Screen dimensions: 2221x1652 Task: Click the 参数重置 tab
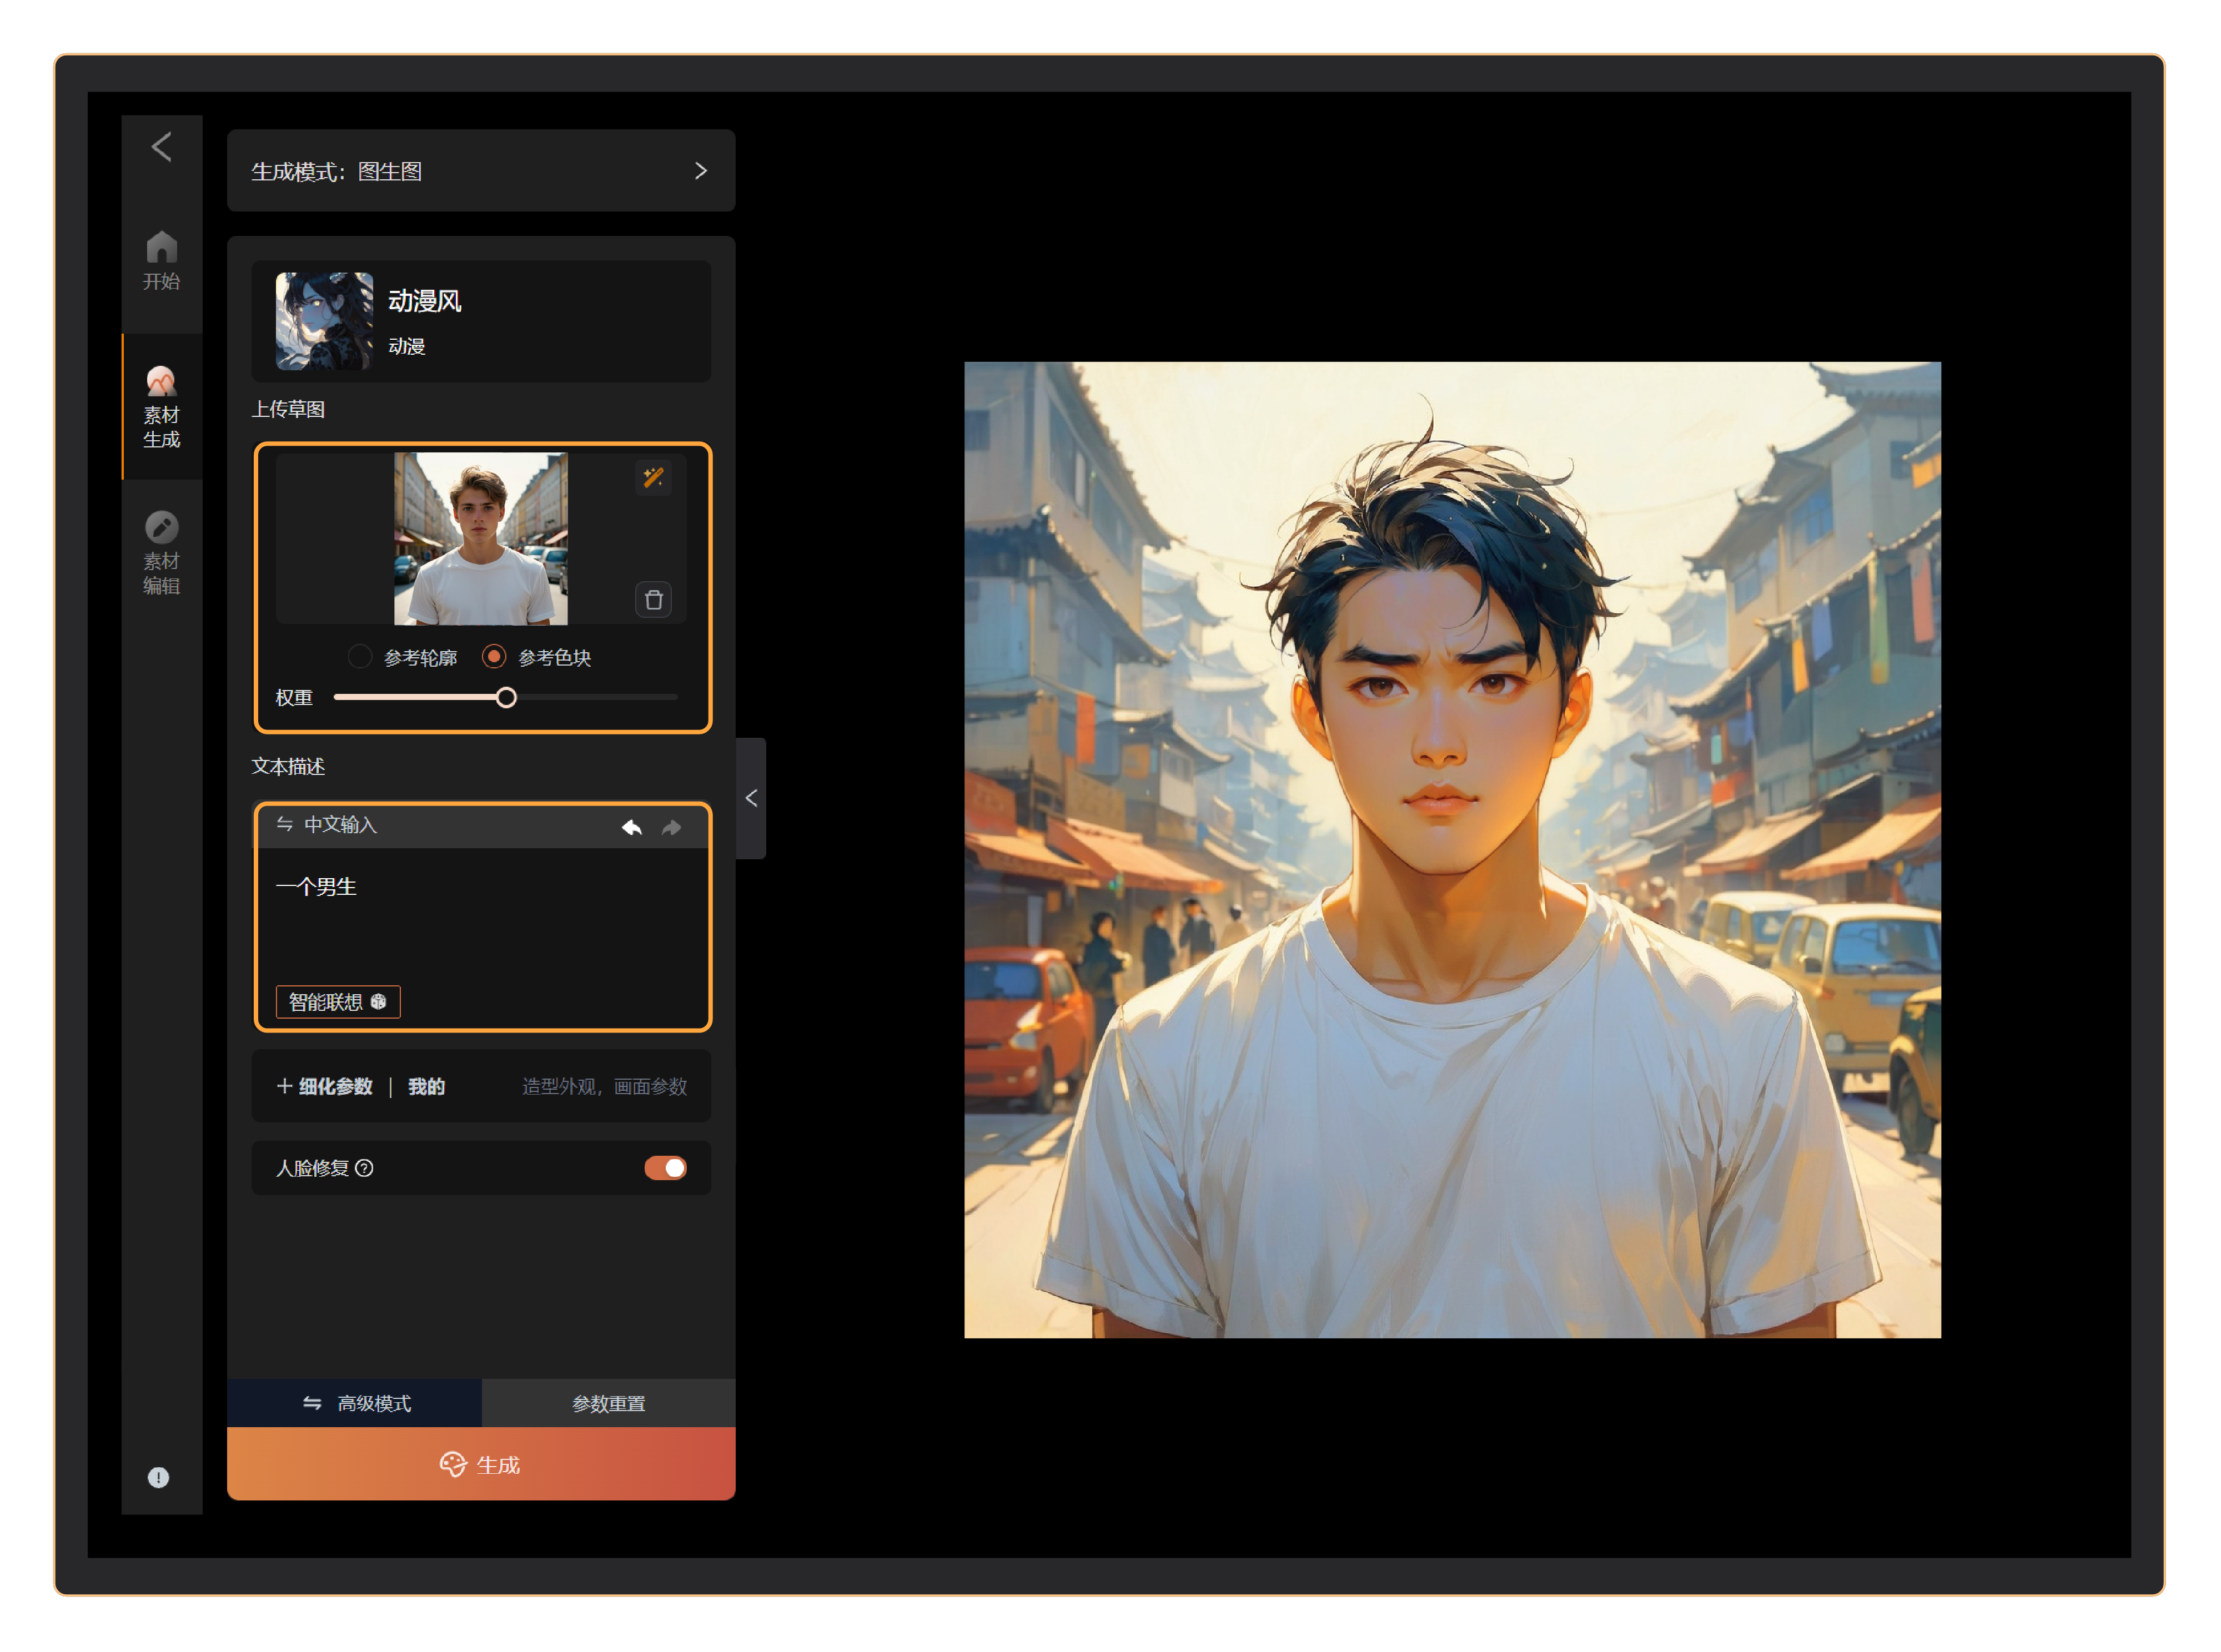coord(609,1403)
